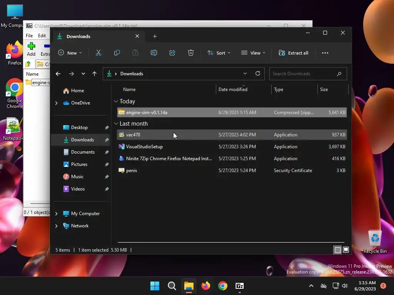394x295 pixels.
Task: Expand the address bar history dropdown
Action: [245, 73]
